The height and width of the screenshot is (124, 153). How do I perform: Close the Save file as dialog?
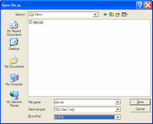(x=148, y=5)
